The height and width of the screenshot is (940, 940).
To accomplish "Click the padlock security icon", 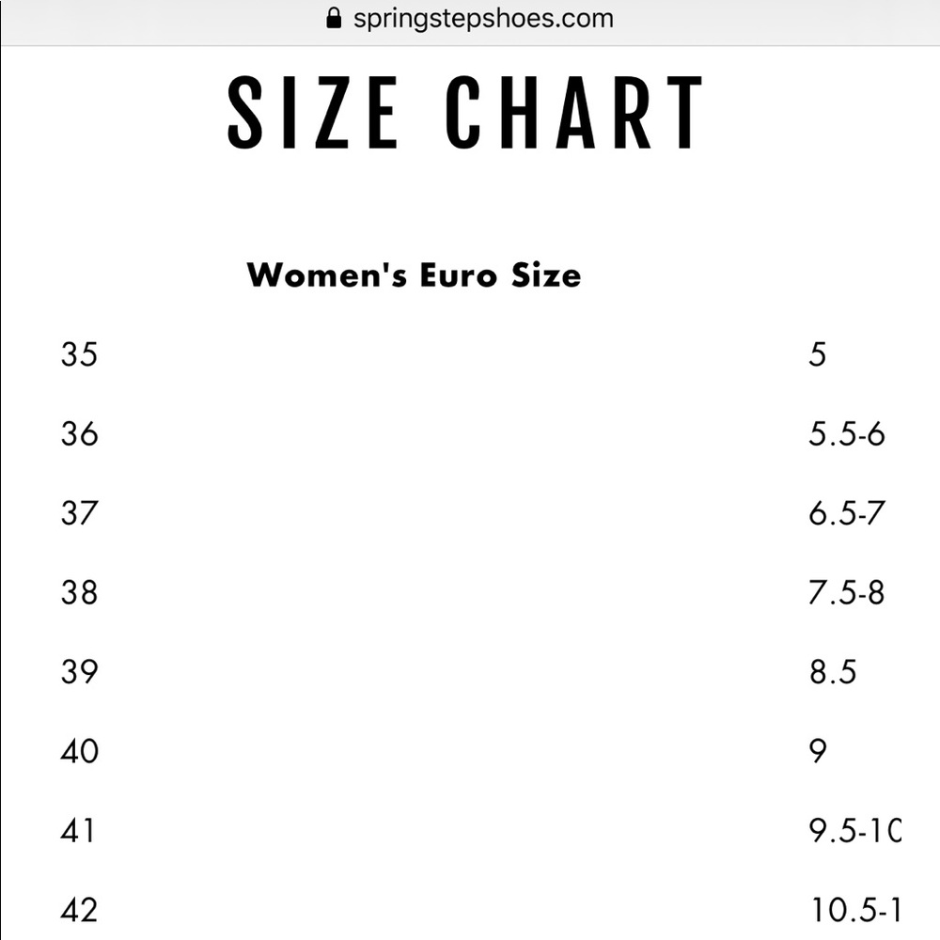I will click(334, 18).
